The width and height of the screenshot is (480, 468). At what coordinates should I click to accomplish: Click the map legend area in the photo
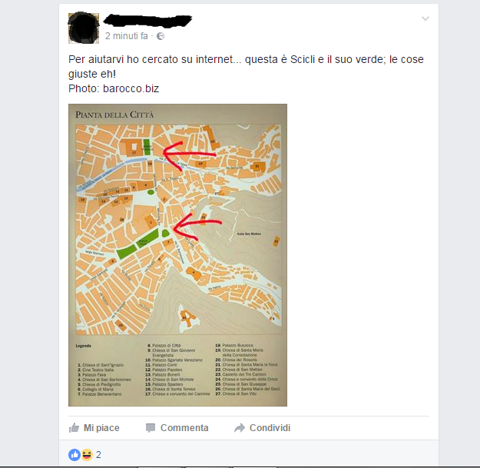tap(177, 370)
